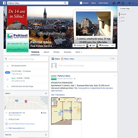Click phone number 0788 273 443
Image resolution: width=138 pixels, height=138 pixels.
click(14, 120)
